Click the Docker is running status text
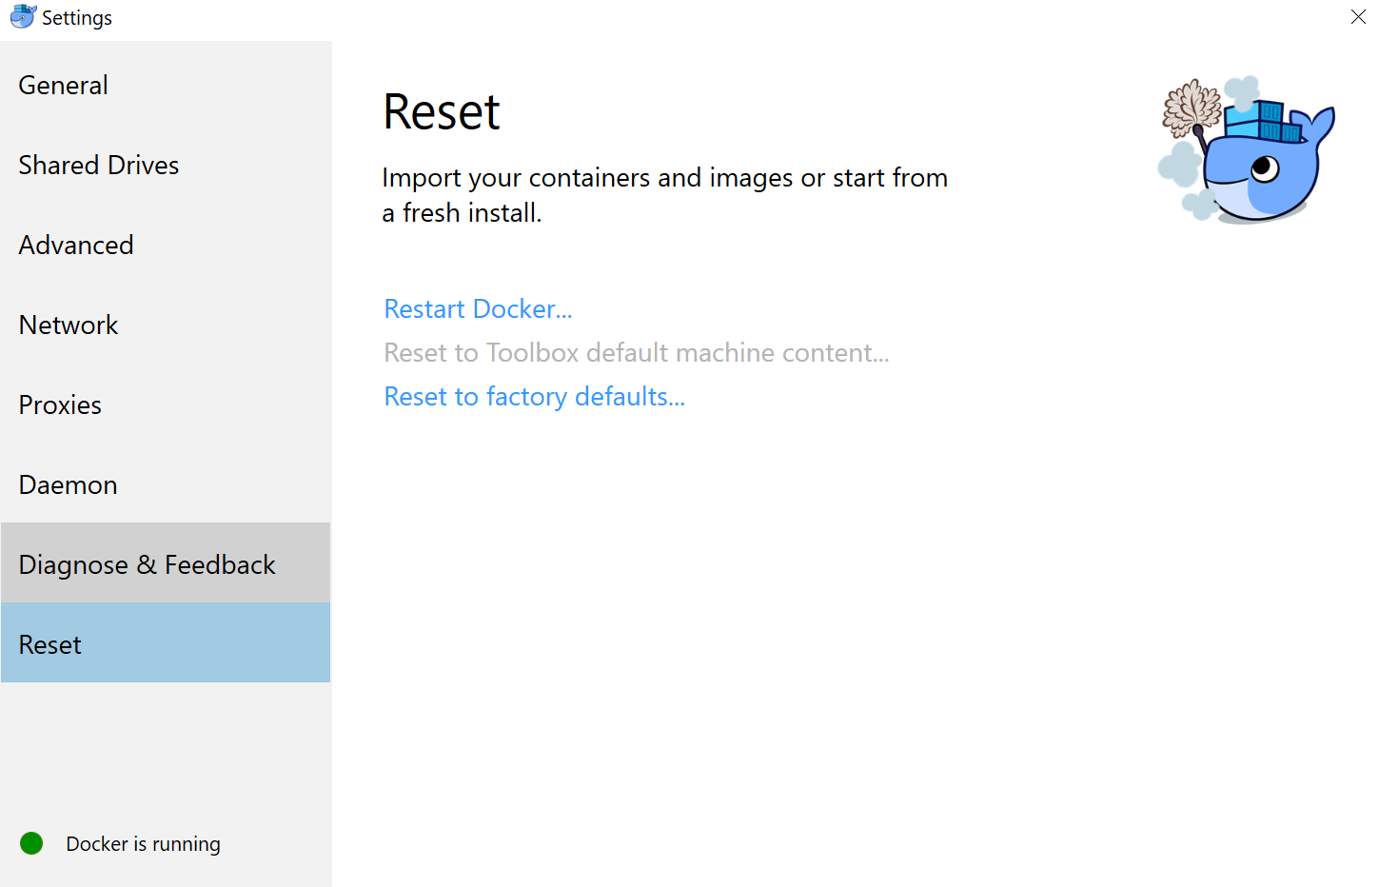The width and height of the screenshot is (1379, 887). [x=143, y=843]
